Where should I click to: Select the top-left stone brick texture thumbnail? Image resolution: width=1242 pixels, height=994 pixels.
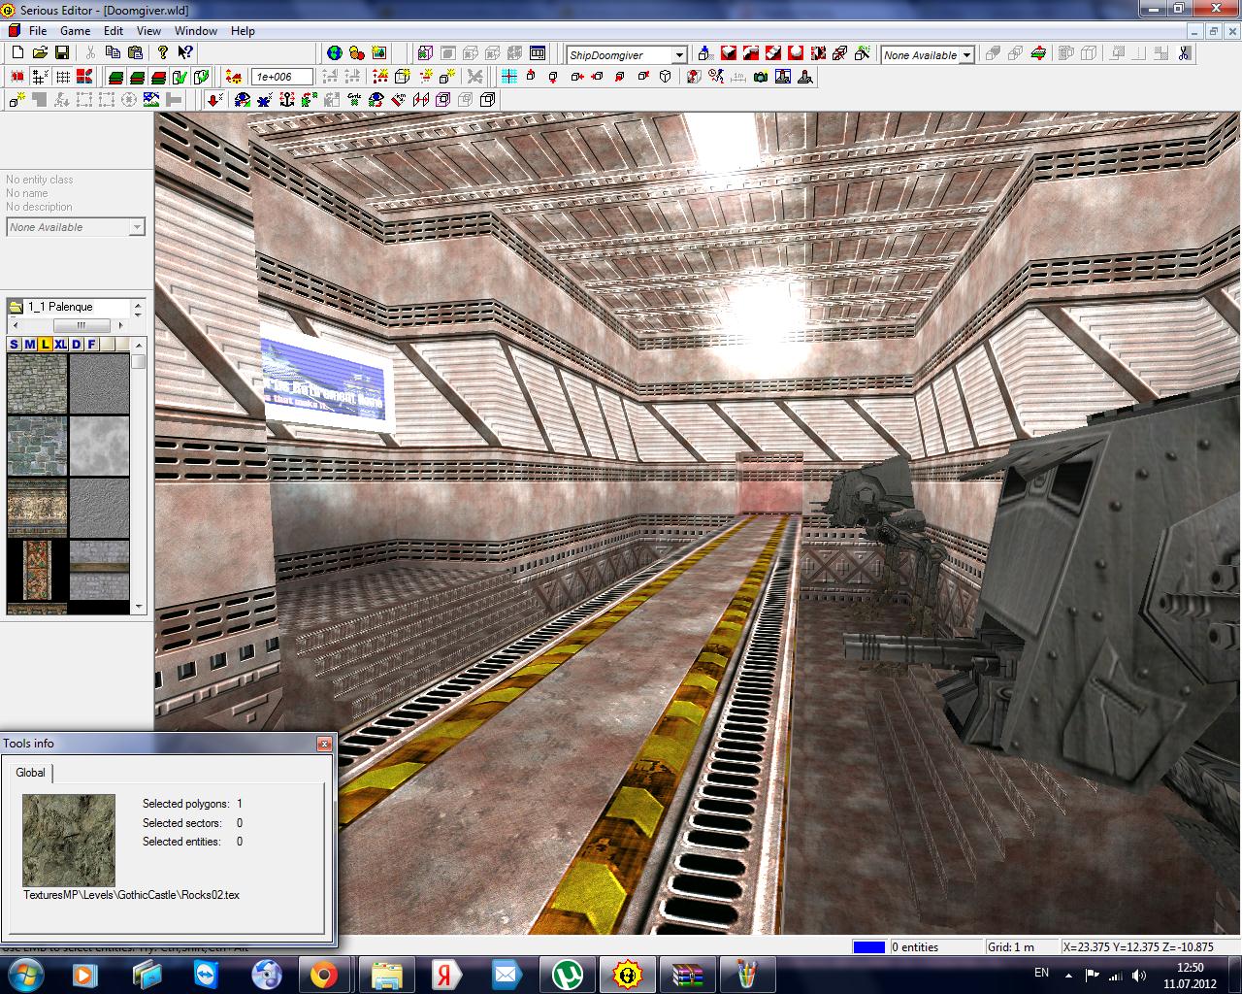38,384
